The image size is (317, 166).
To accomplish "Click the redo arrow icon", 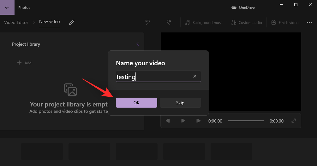I will (x=169, y=22).
